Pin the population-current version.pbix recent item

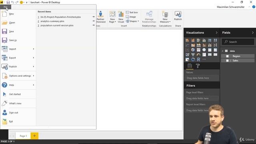93,25
